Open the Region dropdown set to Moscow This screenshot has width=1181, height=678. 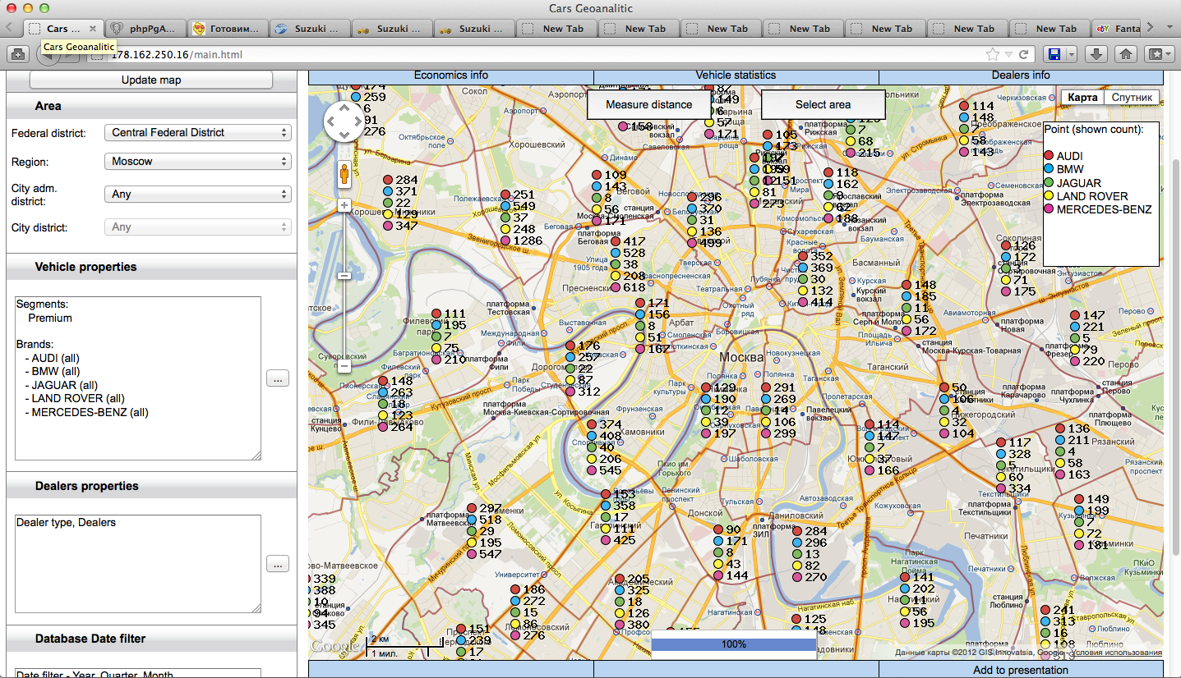point(197,162)
